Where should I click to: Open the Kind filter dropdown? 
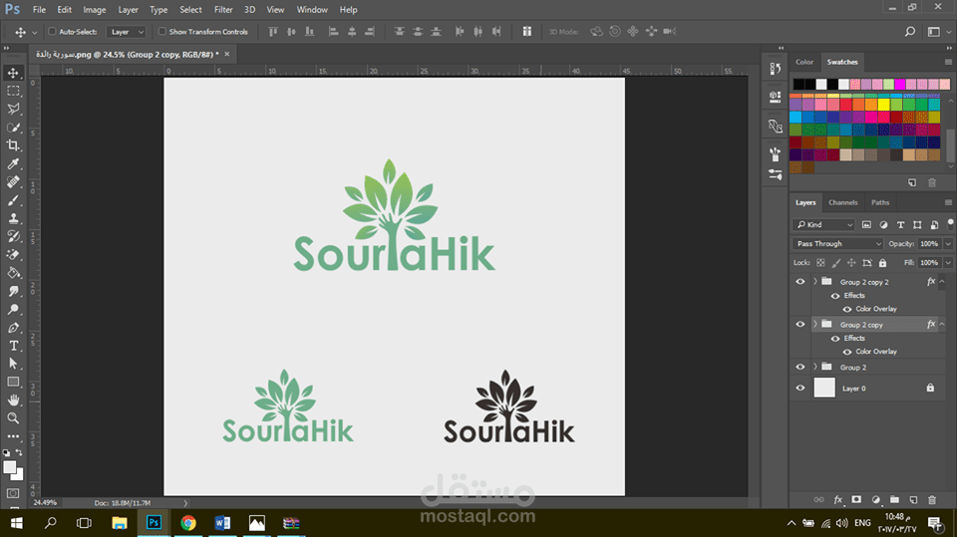pos(823,224)
